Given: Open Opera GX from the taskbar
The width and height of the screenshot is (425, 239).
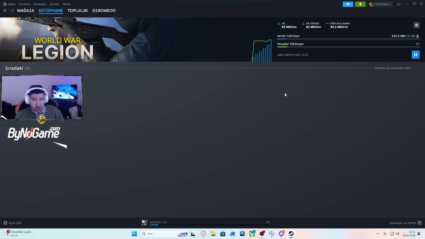Looking at the screenshot, I should click(x=203, y=234).
